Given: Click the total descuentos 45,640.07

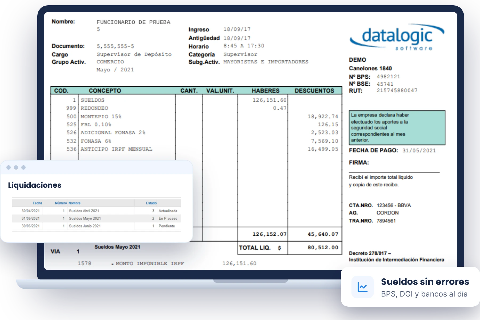Looking at the screenshot, I should tap(323, 234).
